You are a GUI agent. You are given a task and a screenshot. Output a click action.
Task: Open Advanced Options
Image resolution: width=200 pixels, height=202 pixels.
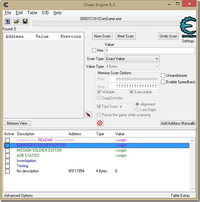tap(18, 196)
